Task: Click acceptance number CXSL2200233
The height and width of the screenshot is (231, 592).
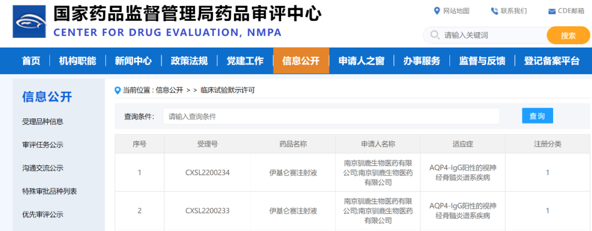Action: click(207, 211)
